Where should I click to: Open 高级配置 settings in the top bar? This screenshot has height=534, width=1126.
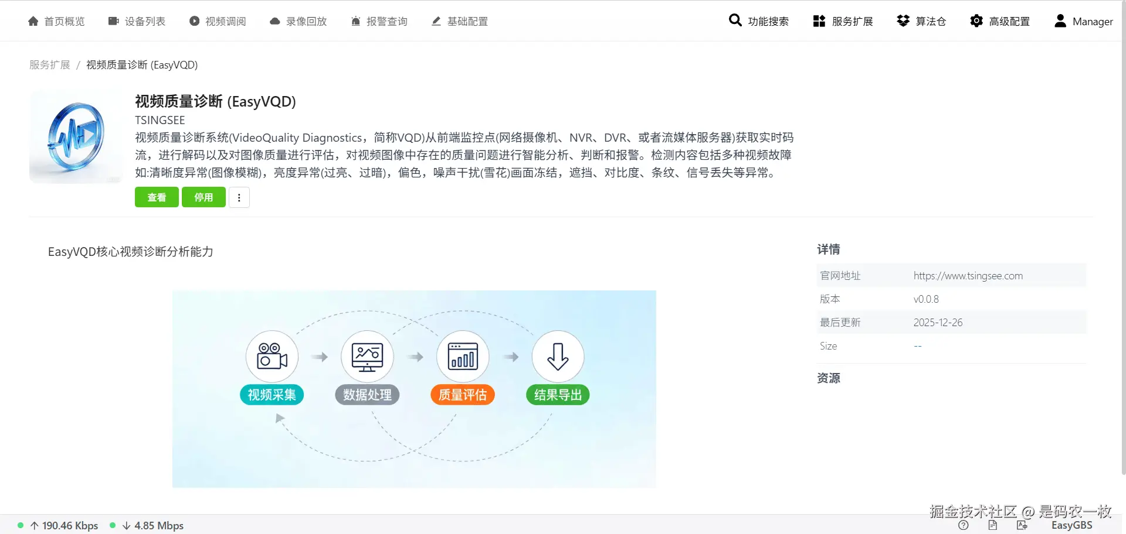[x=1000, y=21]
